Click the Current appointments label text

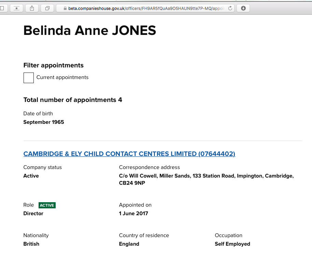[x=62, y=77]
